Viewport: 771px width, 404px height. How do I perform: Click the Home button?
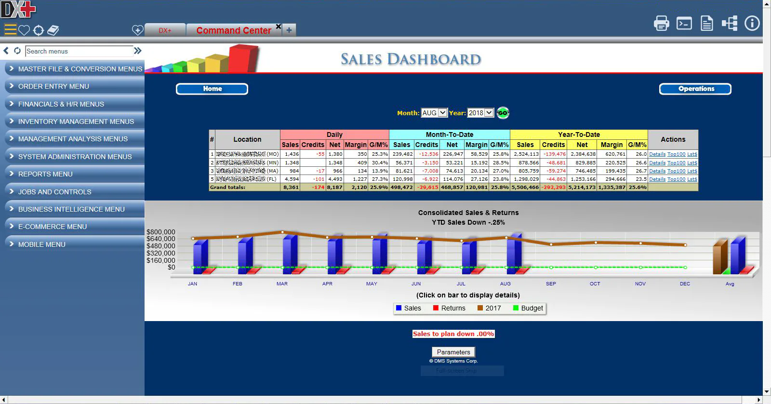[x=212, y=89]
